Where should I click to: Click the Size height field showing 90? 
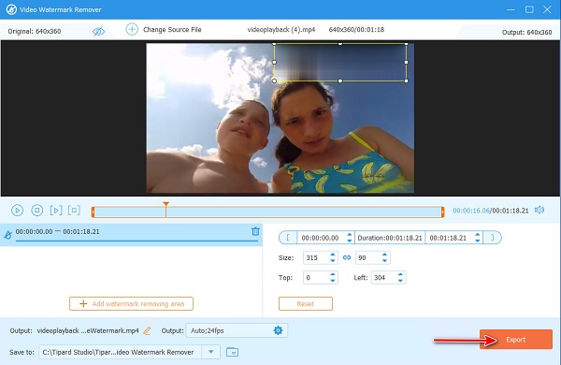(368, 257)
